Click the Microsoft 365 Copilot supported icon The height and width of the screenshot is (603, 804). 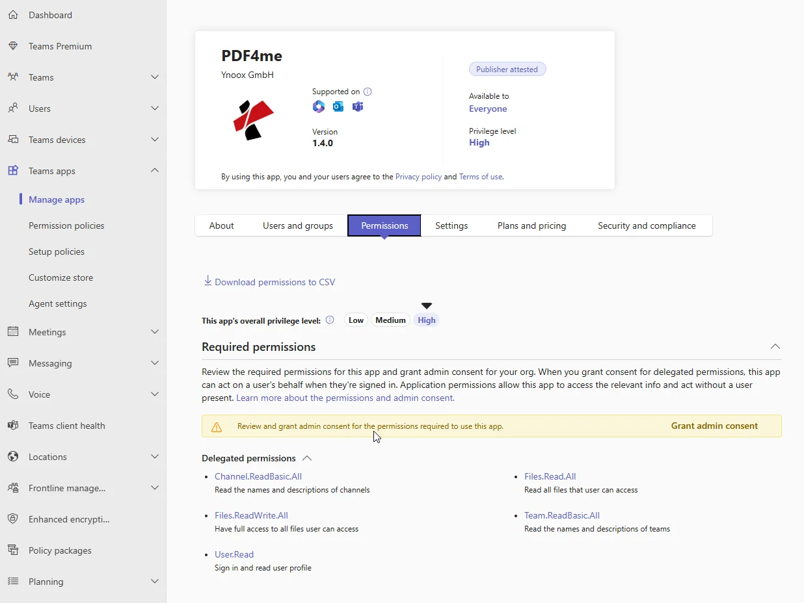point(319,107)
